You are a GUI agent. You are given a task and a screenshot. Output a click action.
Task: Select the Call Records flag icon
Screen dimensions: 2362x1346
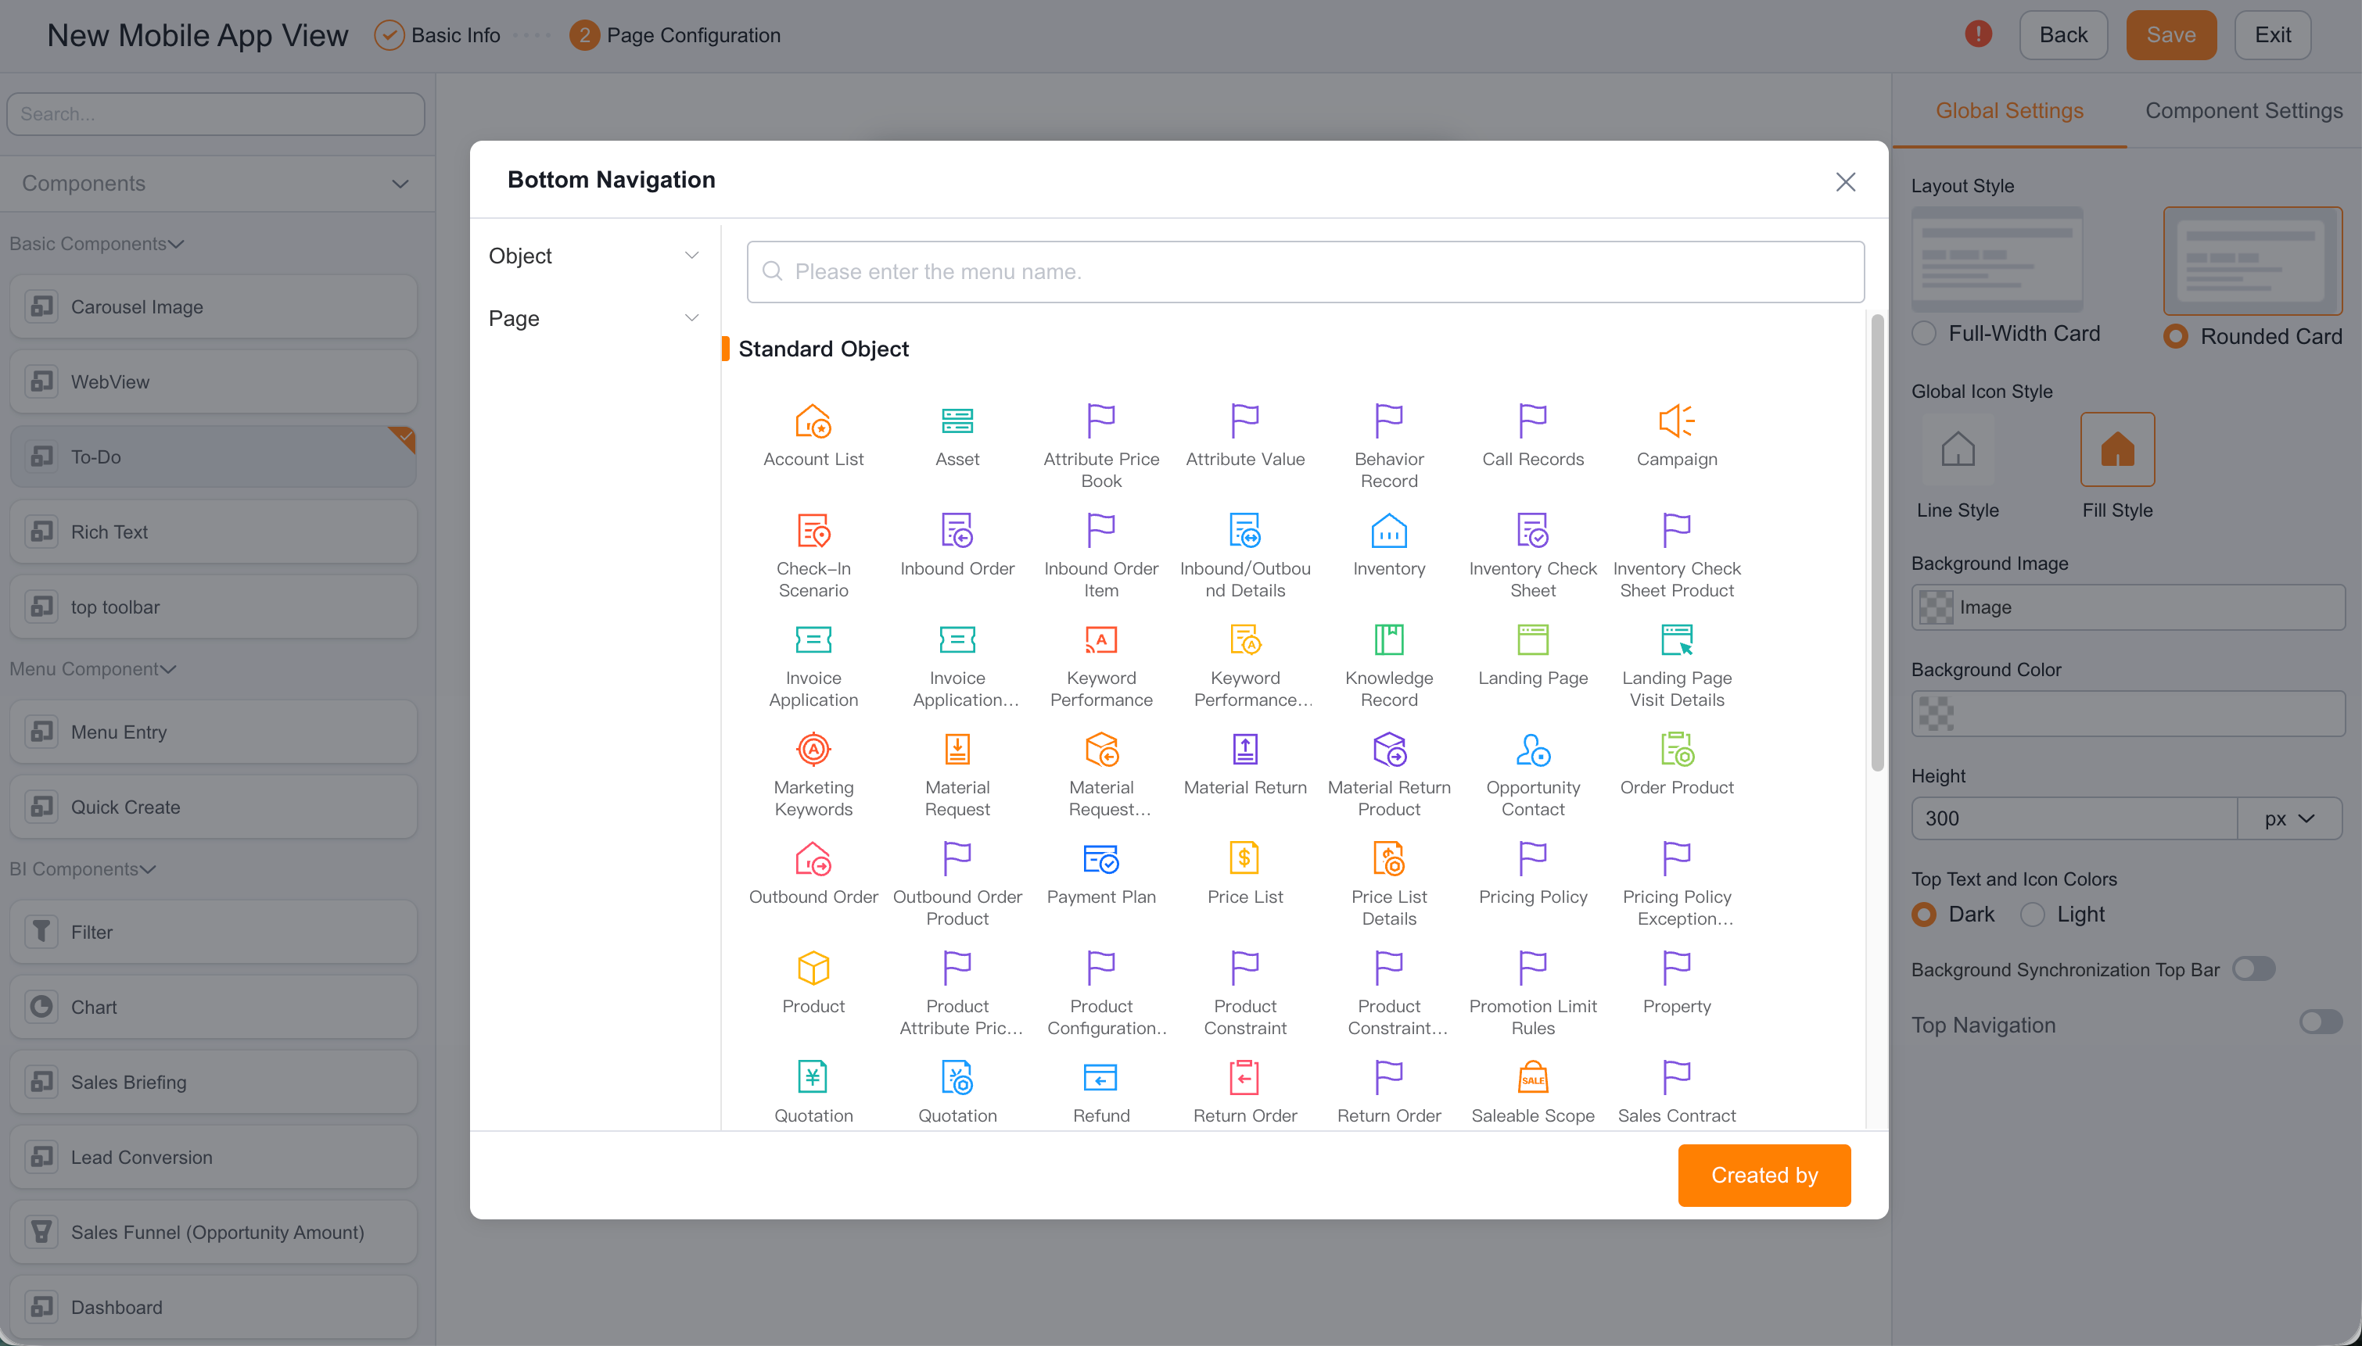pyautogui.click(x=1532, y=421)
